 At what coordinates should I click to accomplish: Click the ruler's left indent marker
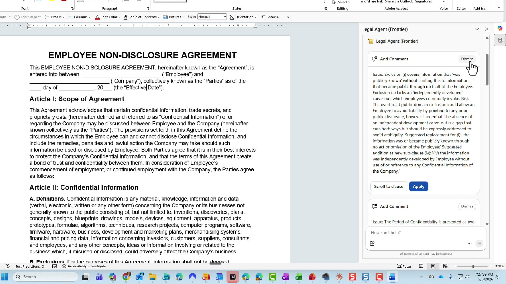point(29,26)
